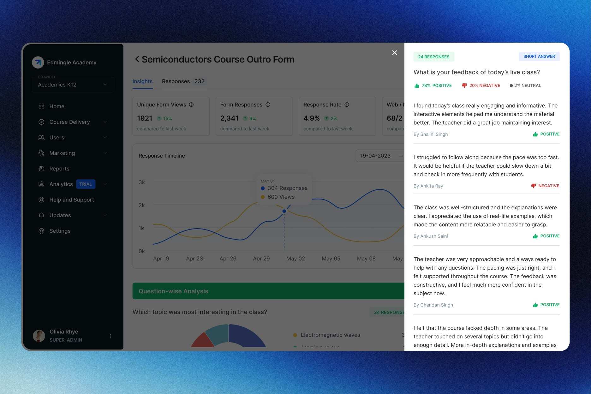The width and height of the screenshot is (591, 394).
Task: Open Settings from the sidebar
Action: pyautogui.click(x=60, y=231)
